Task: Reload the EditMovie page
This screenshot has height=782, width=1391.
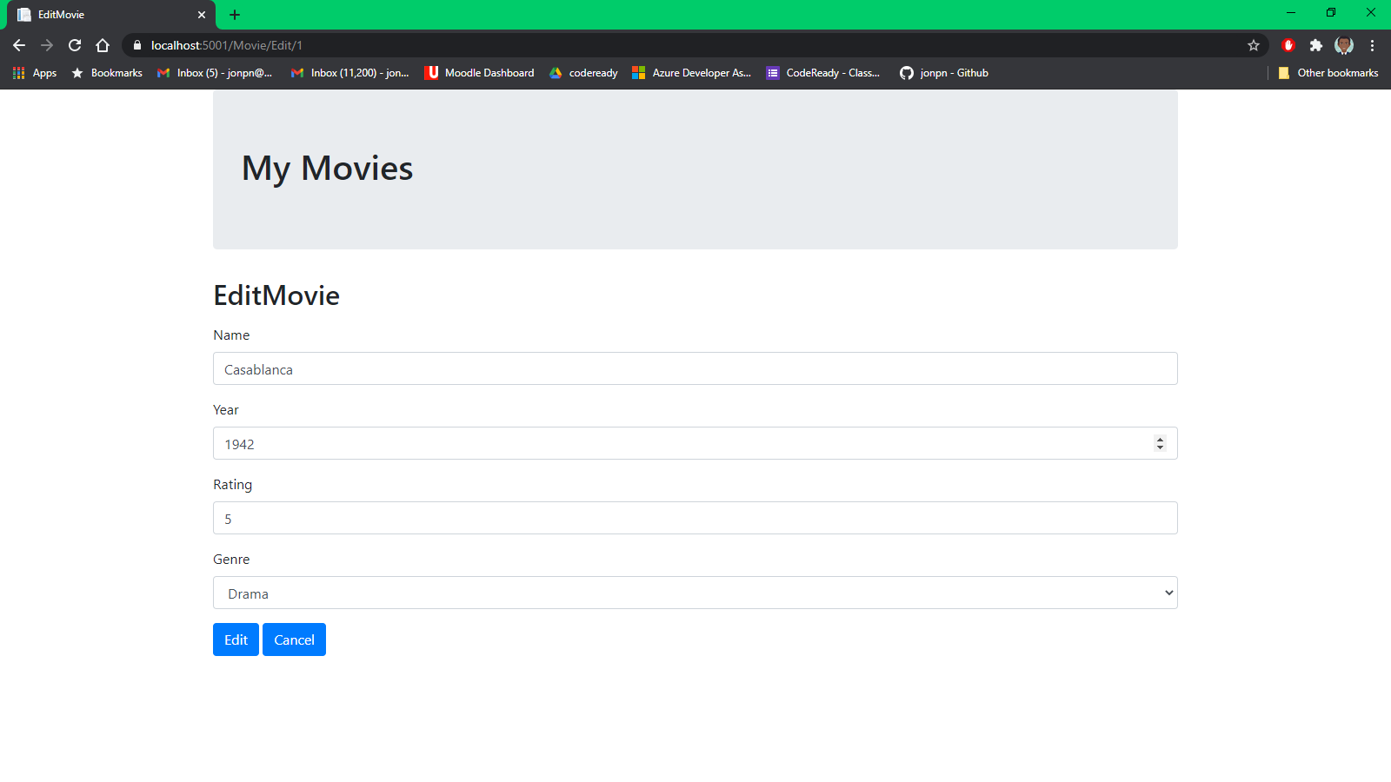Action: coord(75,45)
